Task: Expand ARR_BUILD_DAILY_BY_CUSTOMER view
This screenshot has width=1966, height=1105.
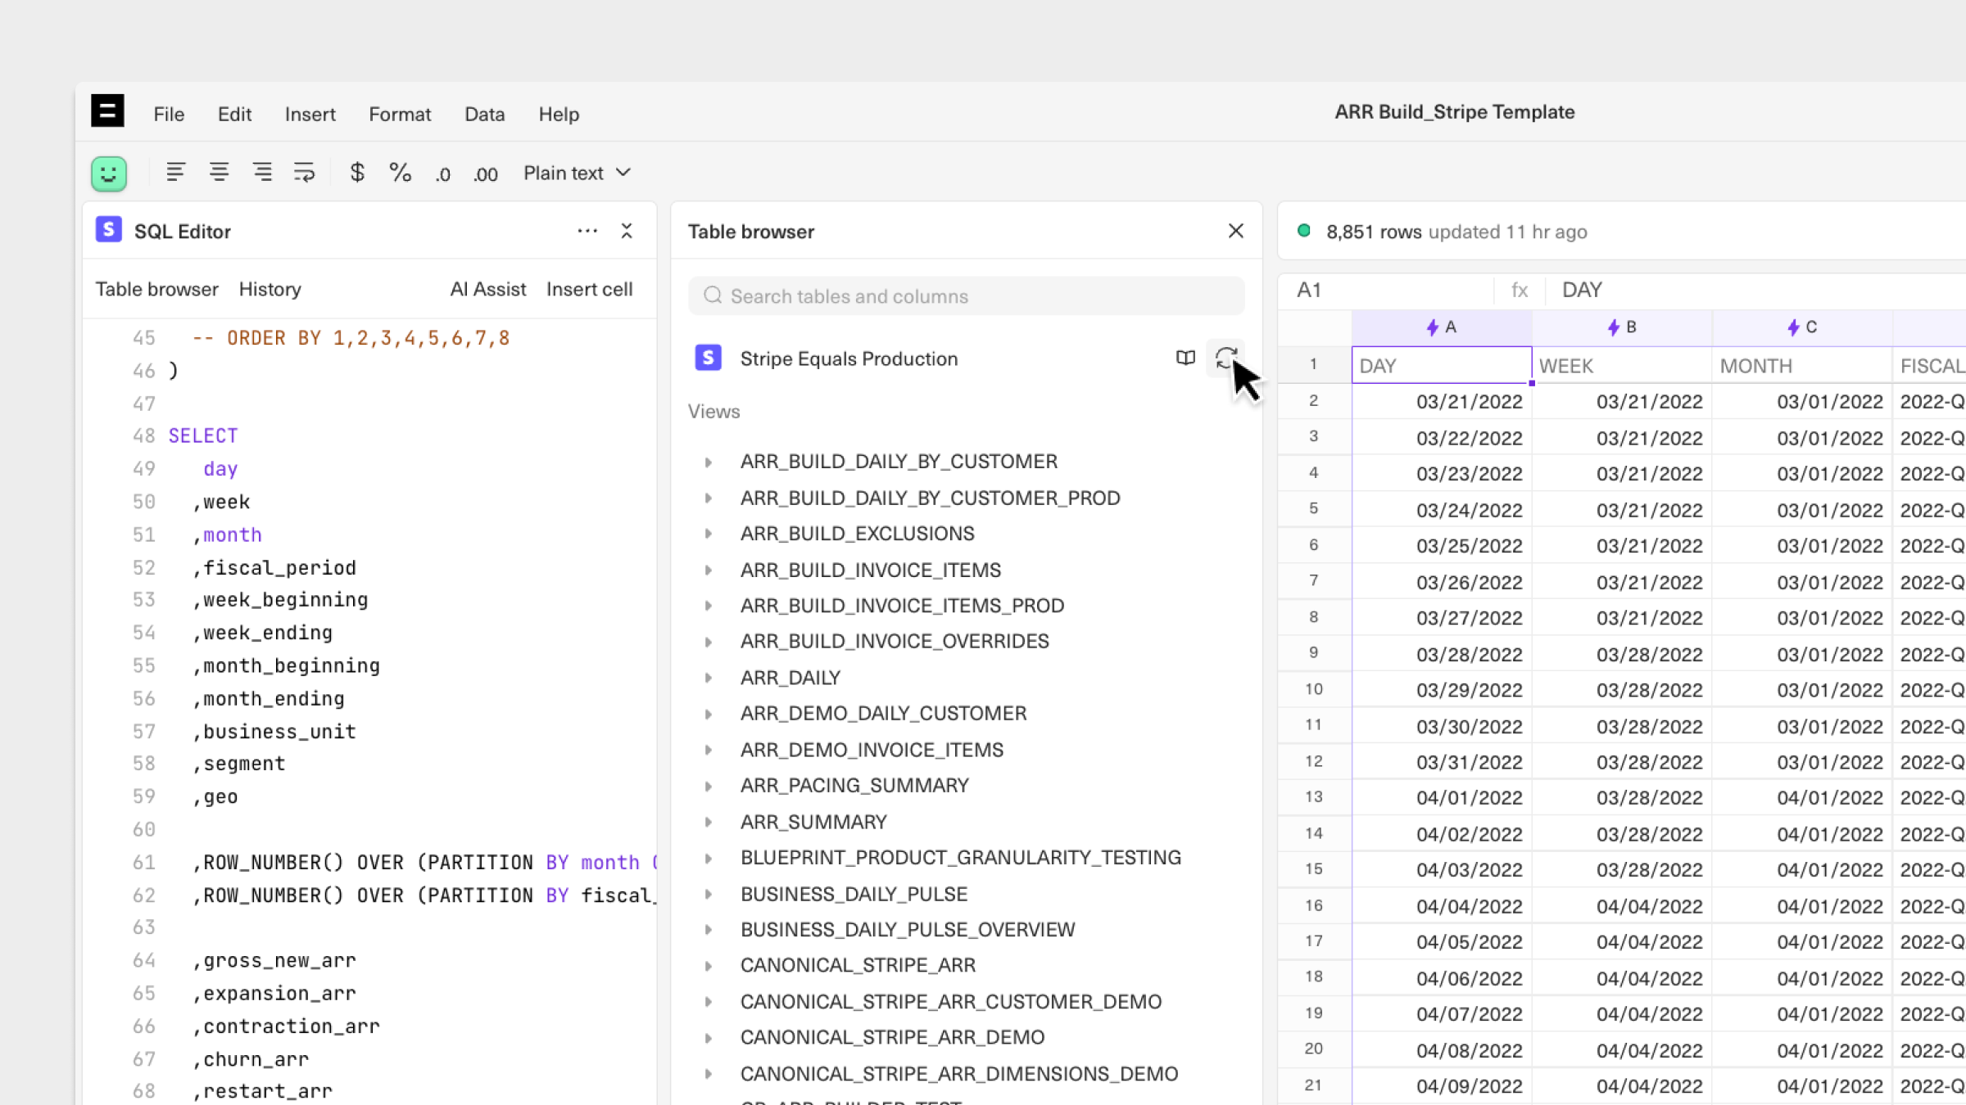Action: (x=709, y=462)
